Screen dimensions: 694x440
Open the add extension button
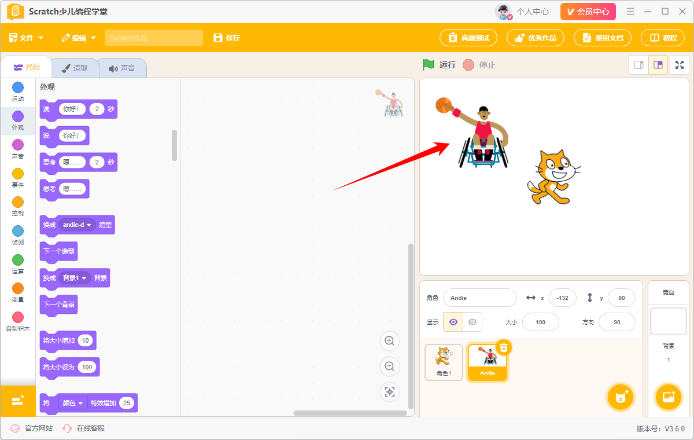click(18, 401)
